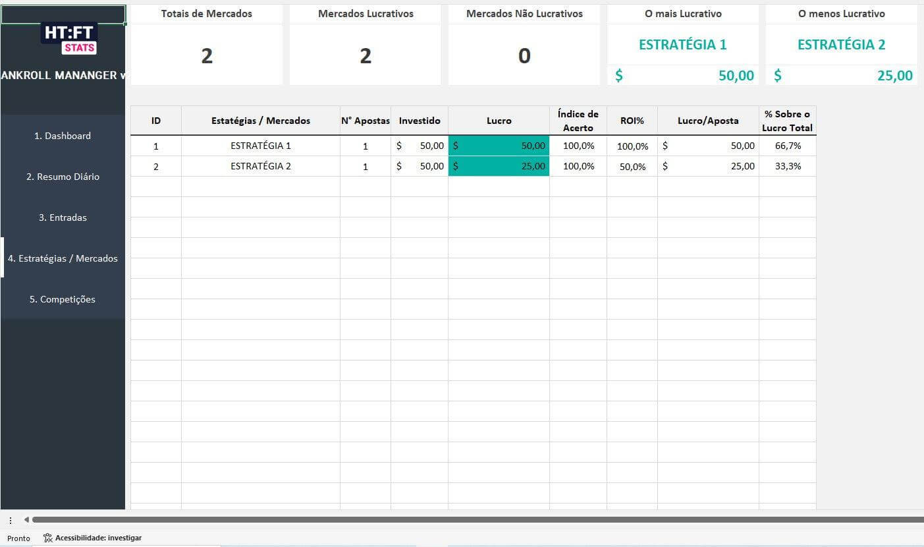Image resolution: width=924 pixels, height=547 pixels.
Task: Select 4. Estratégias / Mercados in sidebar
Action: [x=63, y=258]
